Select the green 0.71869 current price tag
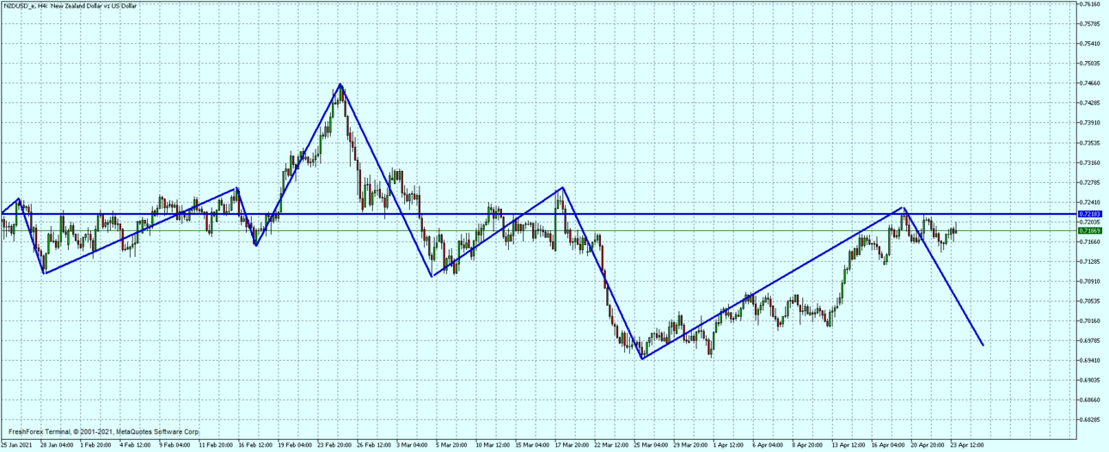This screenshot has height=452, width=1109. tap(1090, 230)
